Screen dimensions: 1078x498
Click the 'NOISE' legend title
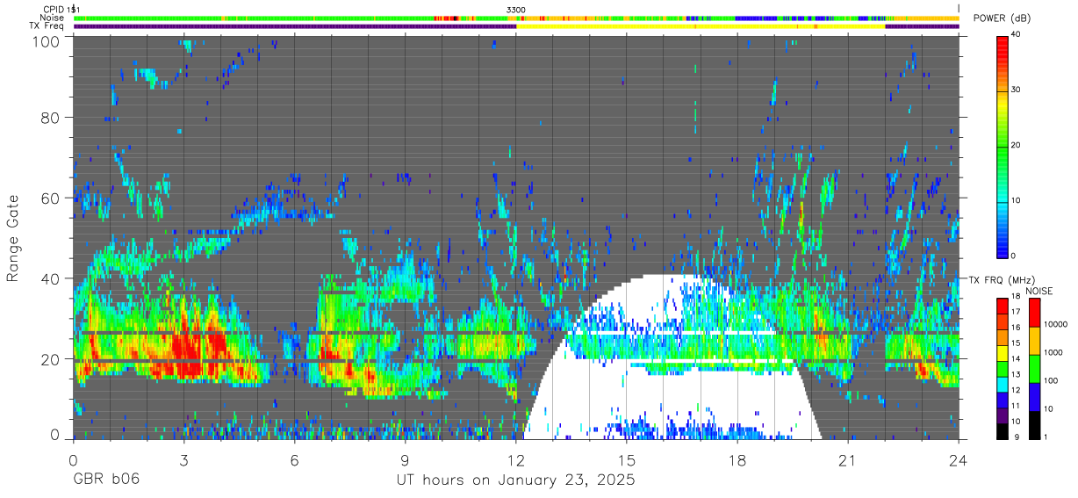[x=1041, y=291]
